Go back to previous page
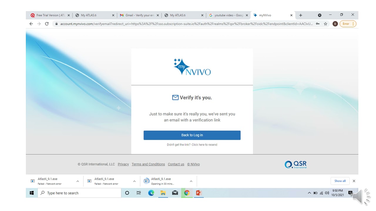 (x=31, y=24)
